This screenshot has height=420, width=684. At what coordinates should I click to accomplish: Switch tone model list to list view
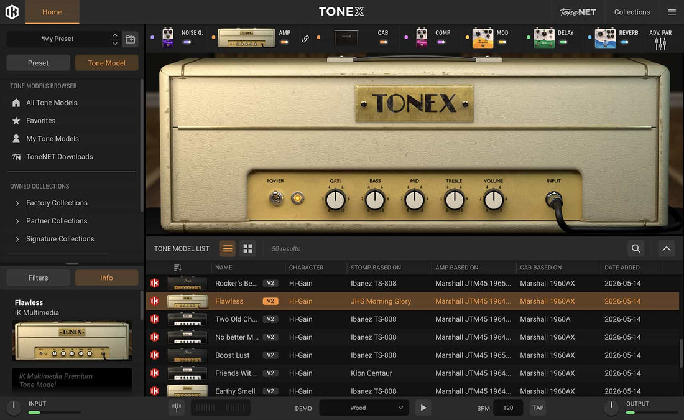point(227,248)
